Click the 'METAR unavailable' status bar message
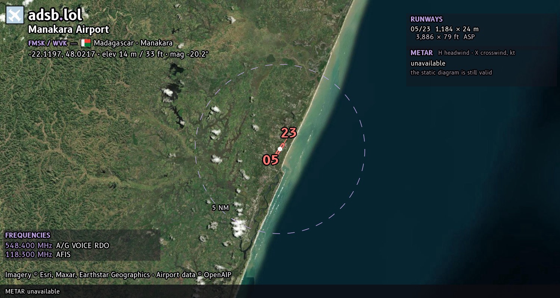The image size is (560, 298). point(32,291)
